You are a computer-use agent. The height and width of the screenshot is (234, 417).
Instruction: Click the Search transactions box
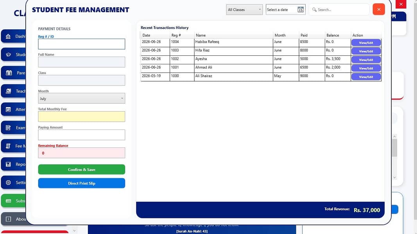coord(339,9)
